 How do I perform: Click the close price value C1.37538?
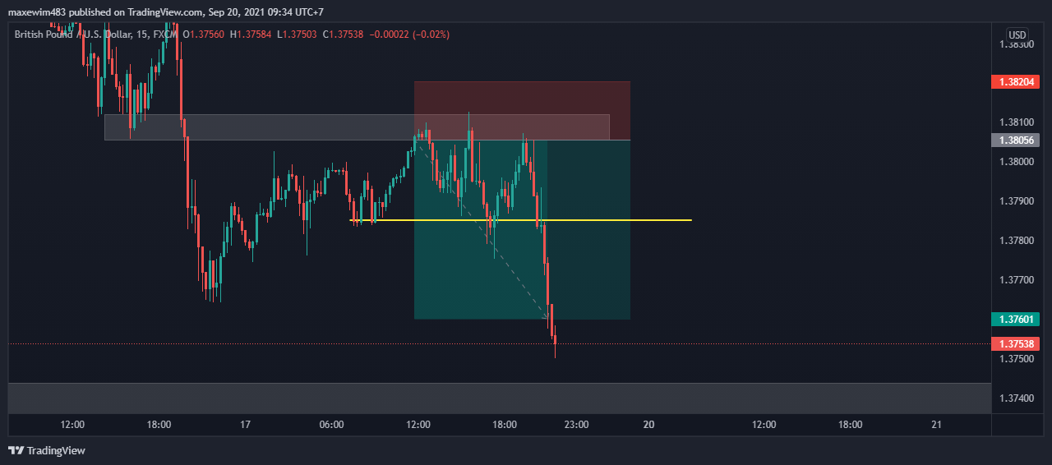[x=345, y=35]
